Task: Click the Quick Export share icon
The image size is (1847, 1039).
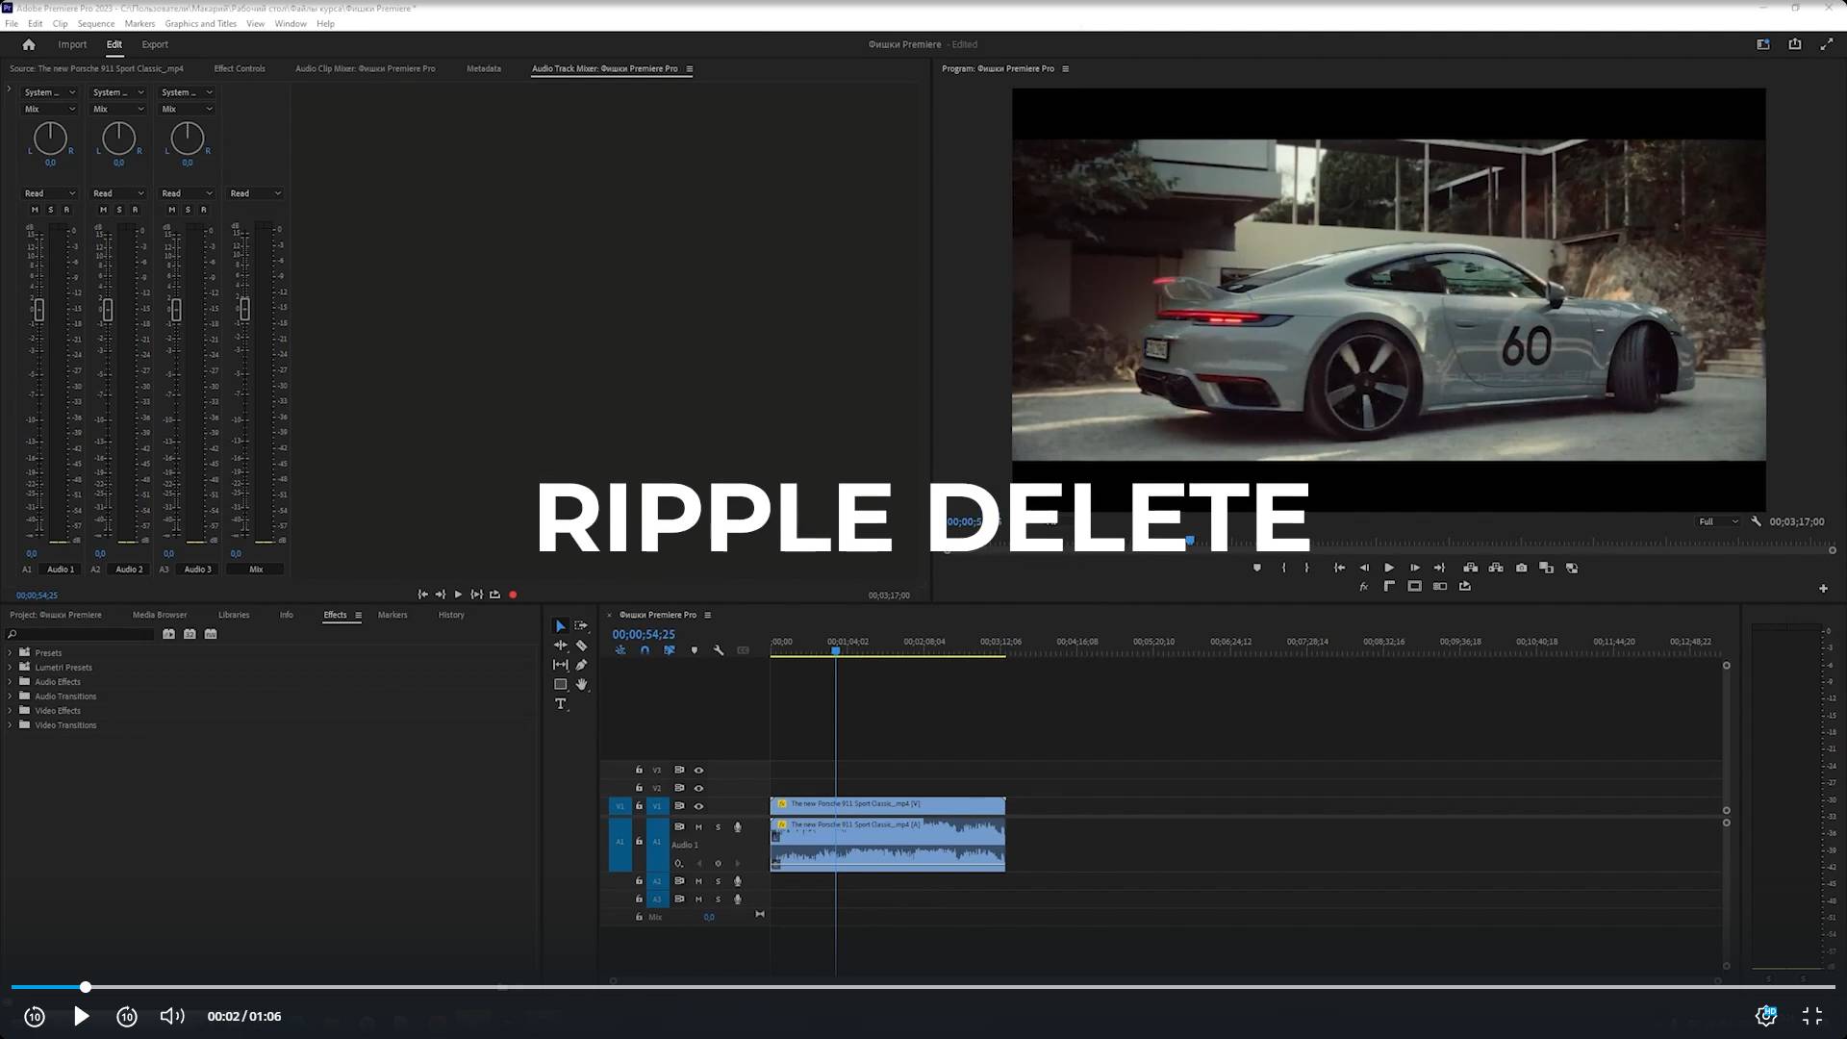Action: (1795, 44)
